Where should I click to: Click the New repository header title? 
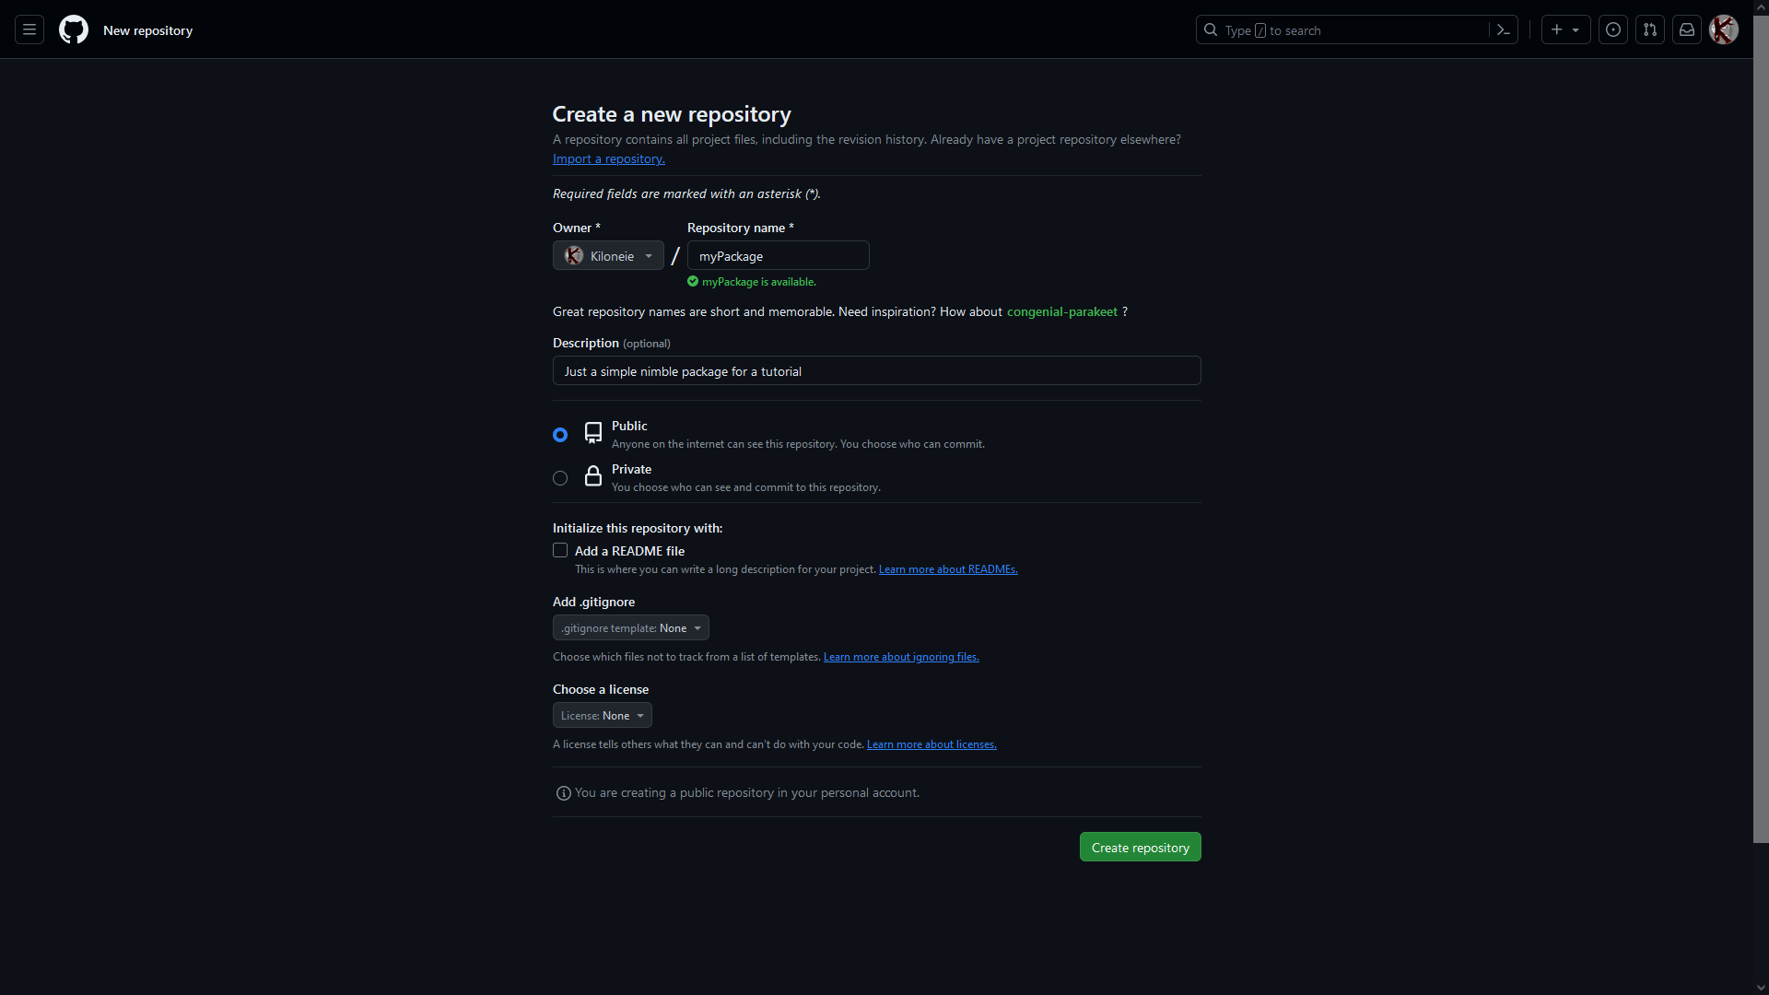[x=148, y=30]
